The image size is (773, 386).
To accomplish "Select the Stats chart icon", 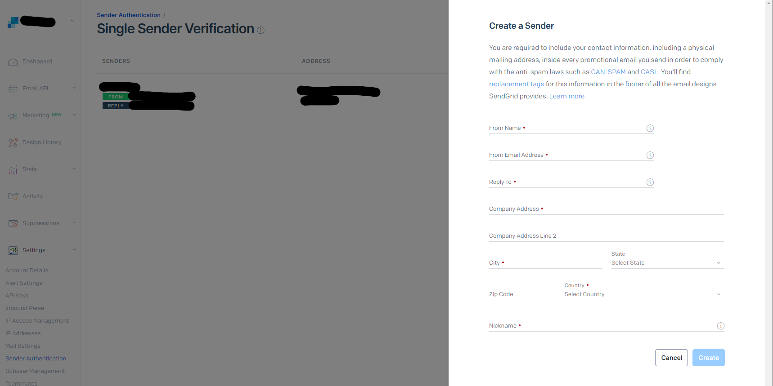I will click(x=13, y=169).
